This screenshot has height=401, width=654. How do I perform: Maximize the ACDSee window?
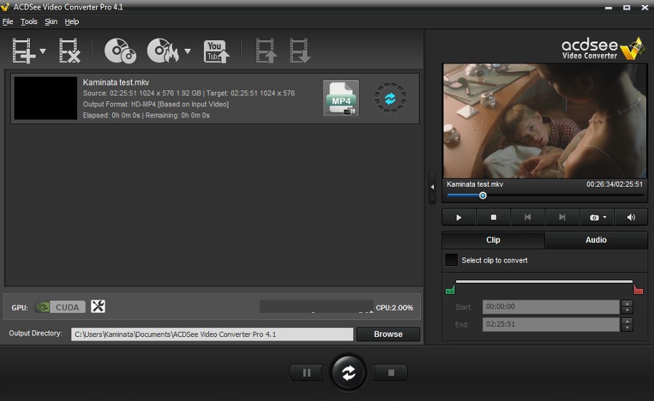(x=626, y=7)
